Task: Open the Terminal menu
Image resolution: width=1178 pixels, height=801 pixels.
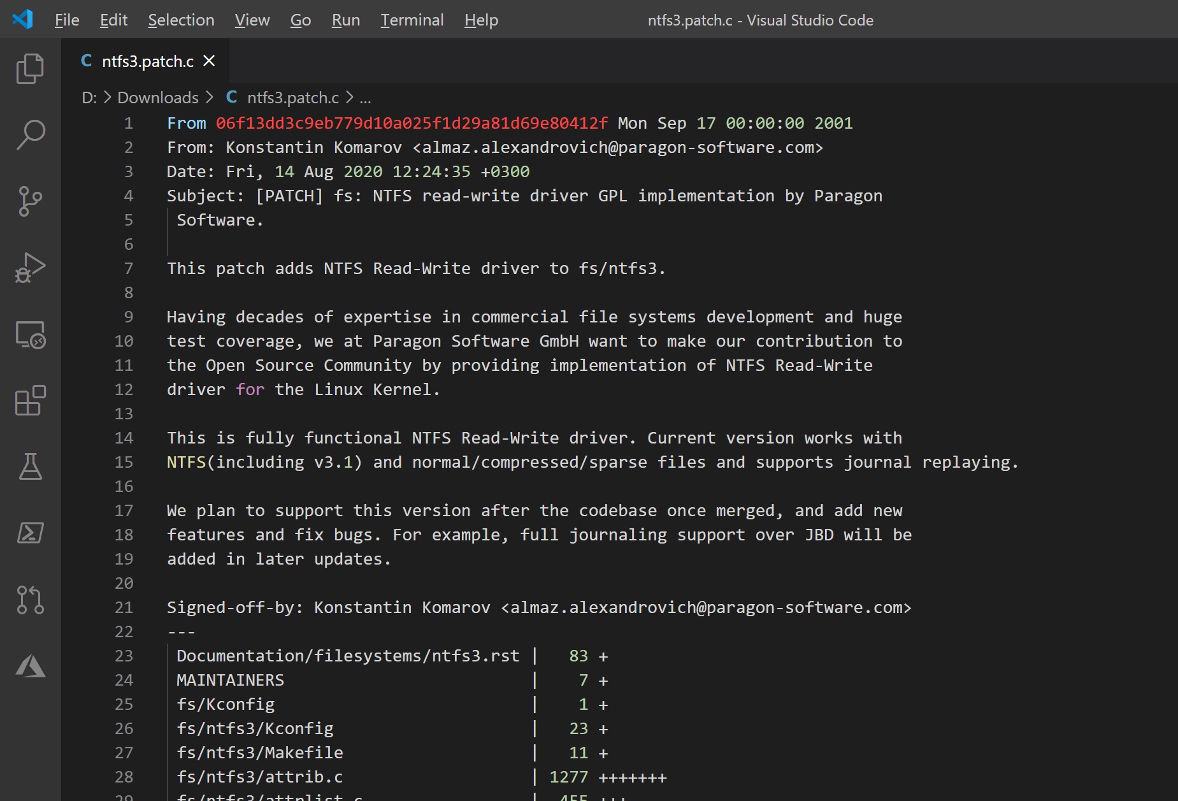Action: [412, 20]
